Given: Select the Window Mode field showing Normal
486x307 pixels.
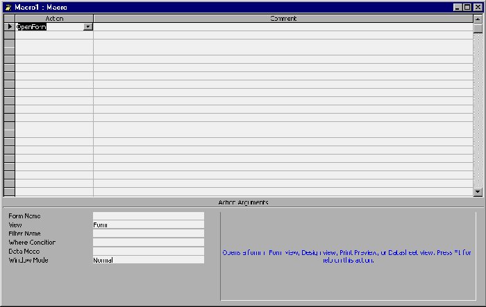Looking at the screenshot, I should [x=148, y=261].
